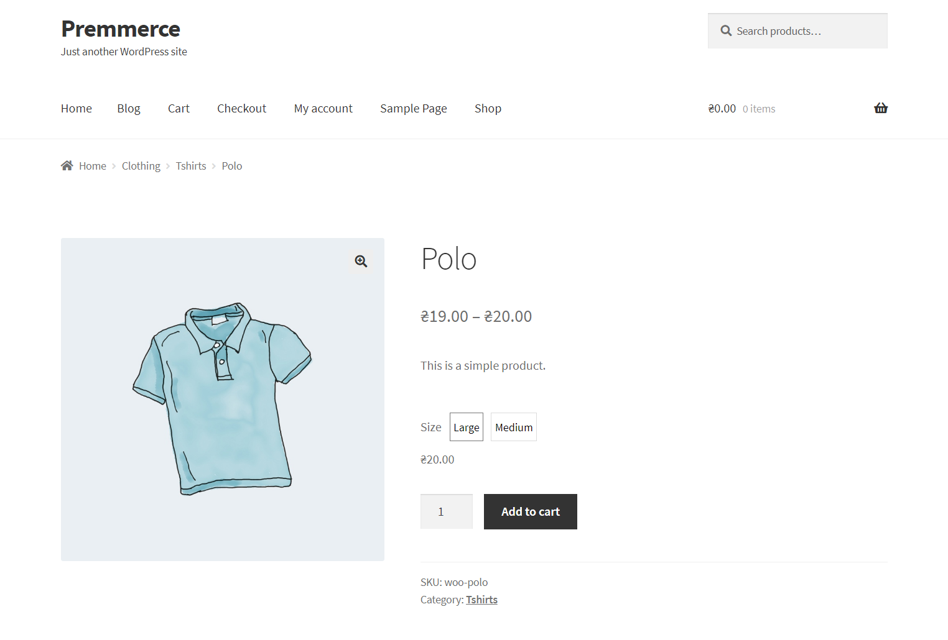Open the polo shirt product image
Screen dimensions: 948x640
223,400
